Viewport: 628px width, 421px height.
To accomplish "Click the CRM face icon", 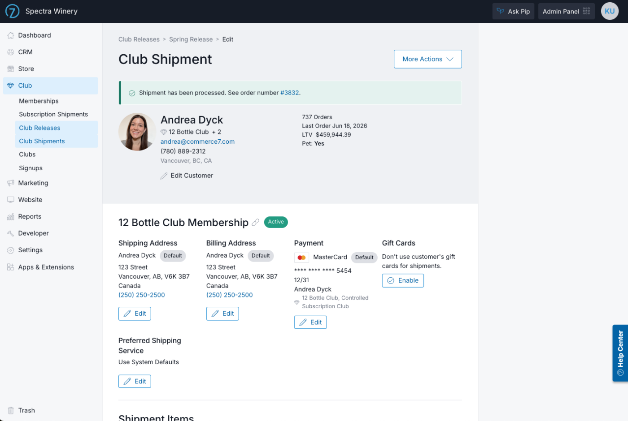I will coord(11,52).
